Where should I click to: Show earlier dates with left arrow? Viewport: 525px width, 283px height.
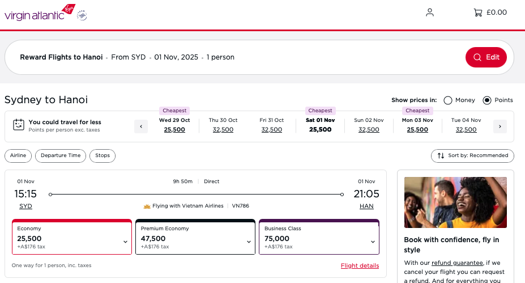click(141, 126)
